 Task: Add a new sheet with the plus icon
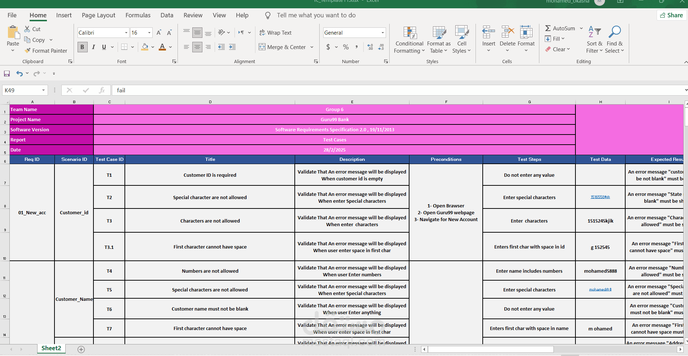pyautogui.click(x=81, y=349)
